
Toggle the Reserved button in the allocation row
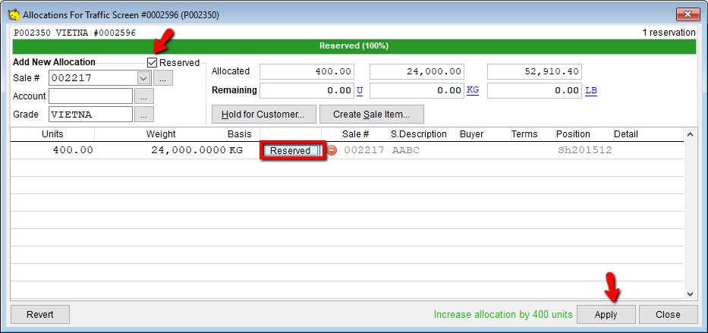point(291,151)
